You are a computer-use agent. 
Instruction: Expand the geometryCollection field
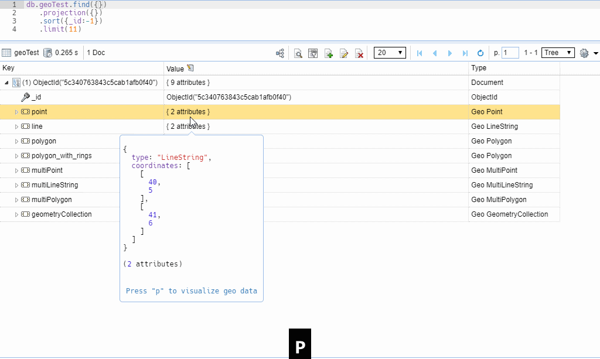[16, 214]
